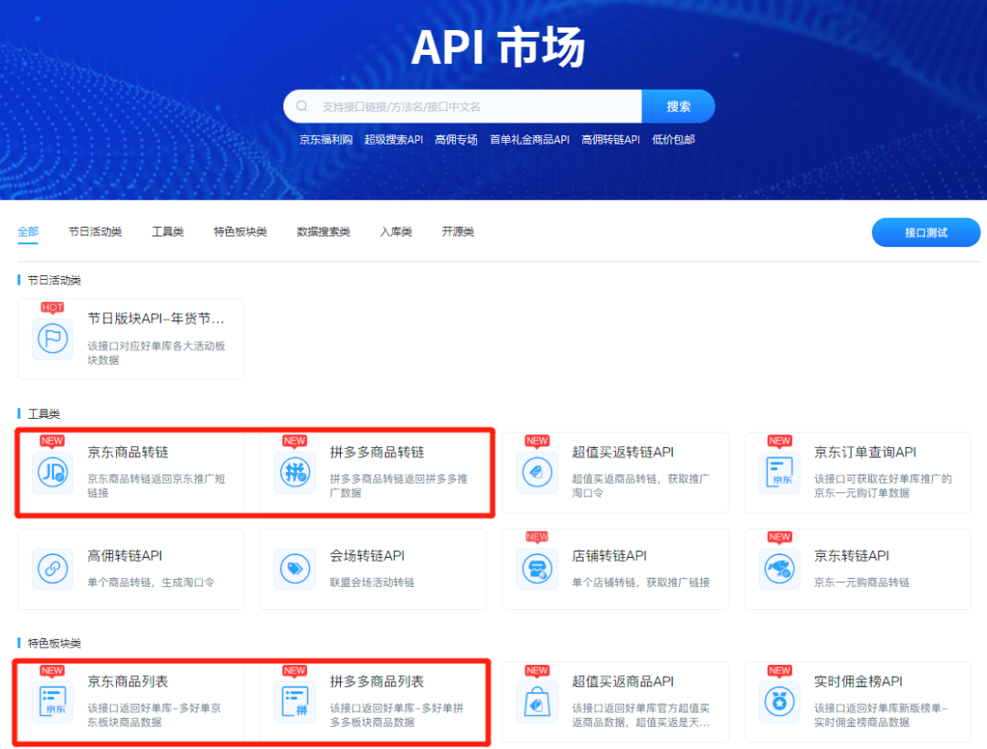Open the 京东转链API card title
987x749 pixels.
(852, 556)
